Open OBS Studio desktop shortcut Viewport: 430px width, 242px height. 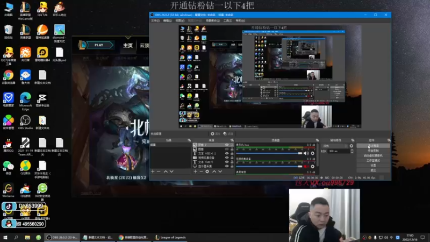25,122
